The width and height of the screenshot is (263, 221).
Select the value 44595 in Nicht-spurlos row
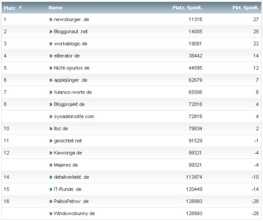[x=195, y=68]
